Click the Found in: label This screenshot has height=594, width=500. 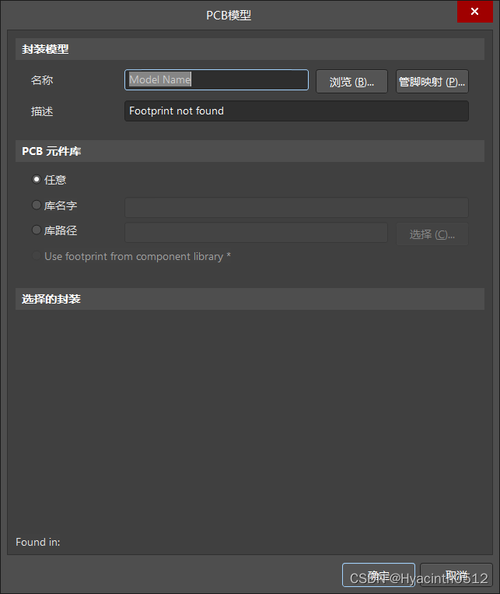click(x=38, y=542)
